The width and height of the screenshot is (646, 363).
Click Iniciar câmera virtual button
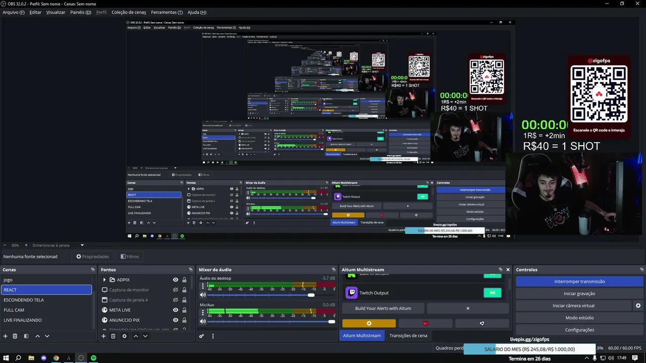pos(573,306)
